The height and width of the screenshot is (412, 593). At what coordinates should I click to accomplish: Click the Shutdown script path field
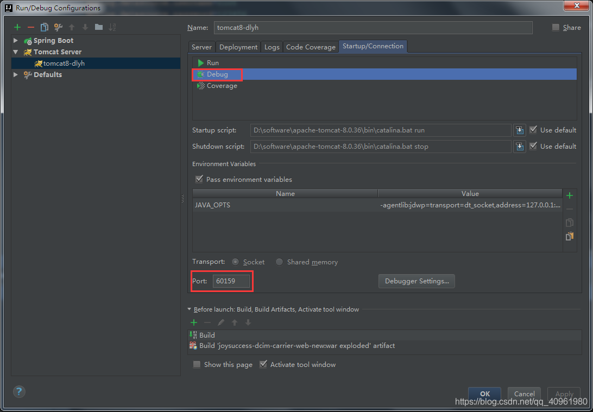(381, 146)
